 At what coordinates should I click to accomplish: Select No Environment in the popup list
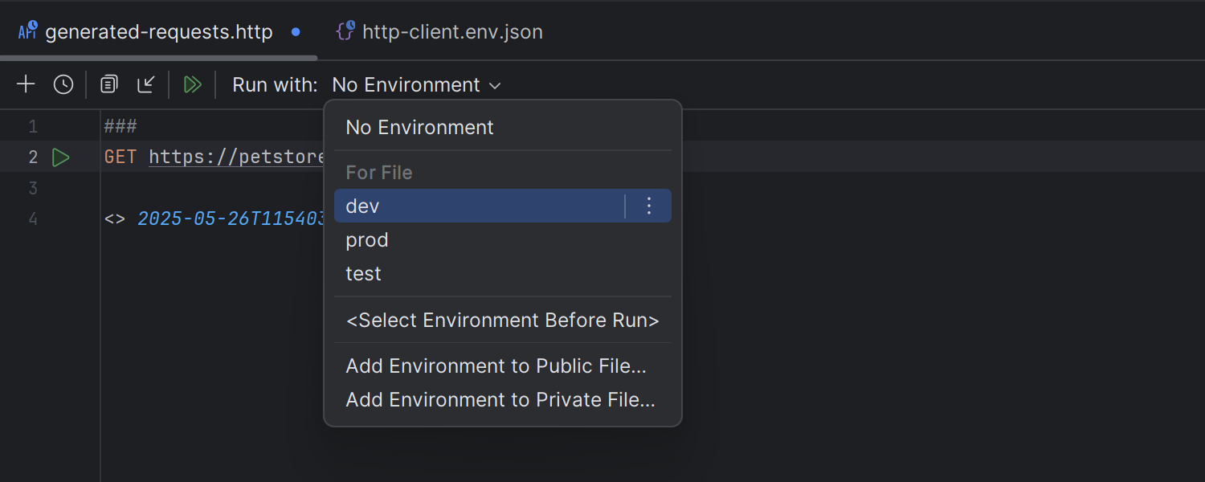[419, 128]
